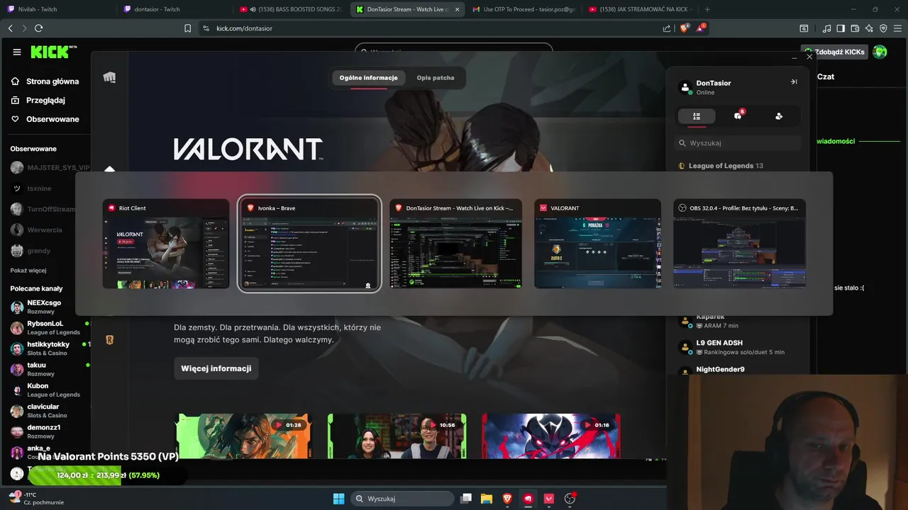Click Riot Client taskbar icon
908x510 pixels.
click(x=528, y=499)
